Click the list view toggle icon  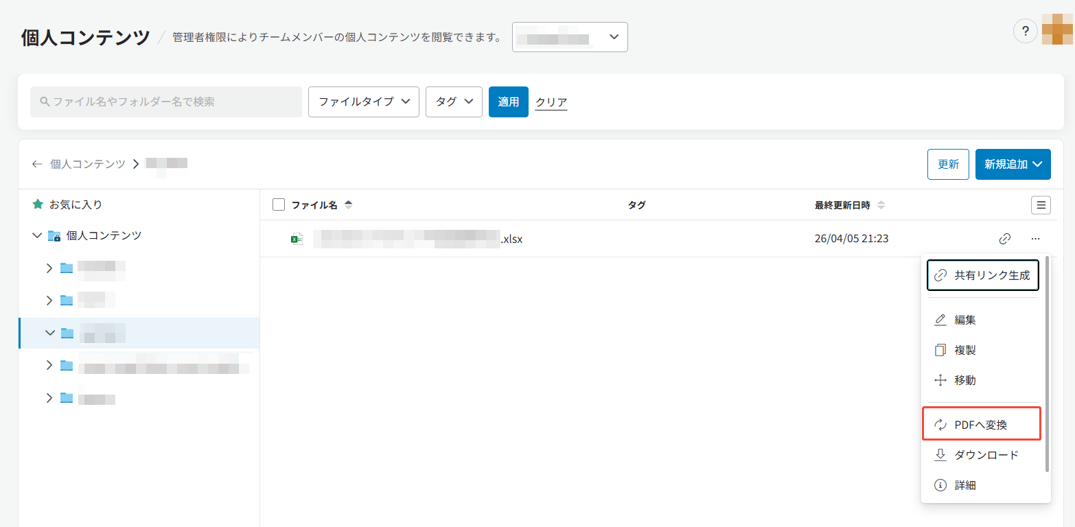coord(1041,204)
